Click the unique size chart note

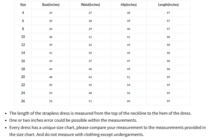[x=107, y=127]
